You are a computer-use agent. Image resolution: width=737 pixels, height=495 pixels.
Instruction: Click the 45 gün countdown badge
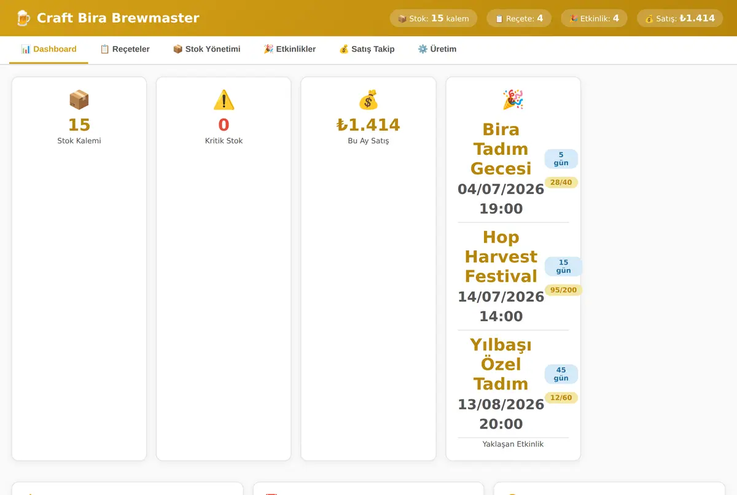click(x=561, y=374)
